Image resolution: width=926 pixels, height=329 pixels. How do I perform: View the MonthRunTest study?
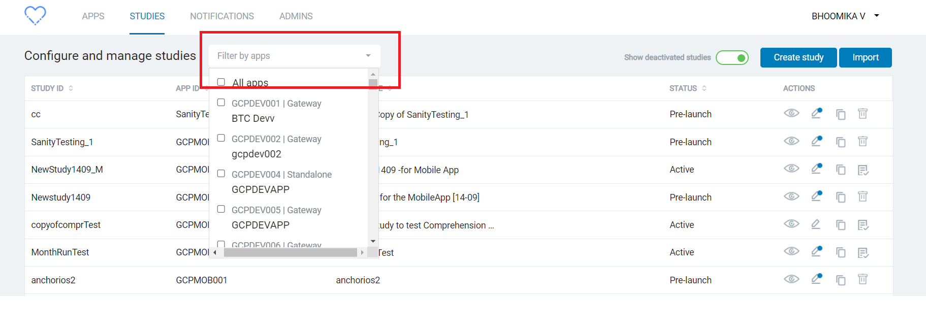(x=791, y=251)
